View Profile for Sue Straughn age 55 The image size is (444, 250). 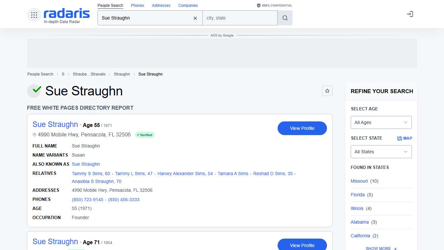click(x=302, y=128)
